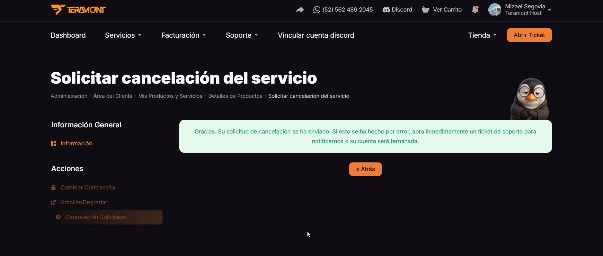Open Administración breadcrumb
The width and height of the screenshot is (603, 256).
[x=69, y=96]
